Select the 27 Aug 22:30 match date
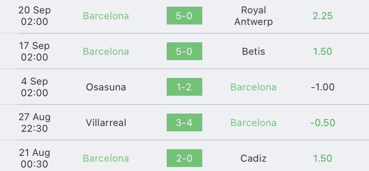The height and width of the screenshot is (171, 369). 34,123
